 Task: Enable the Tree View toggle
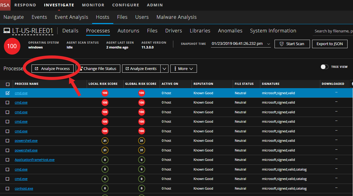click(325, 67)
